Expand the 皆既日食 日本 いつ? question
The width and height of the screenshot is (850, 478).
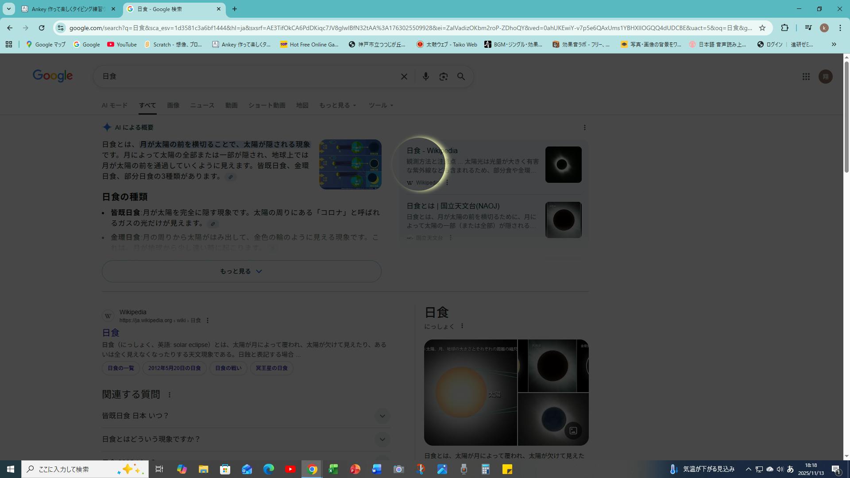tap(382, 416)
